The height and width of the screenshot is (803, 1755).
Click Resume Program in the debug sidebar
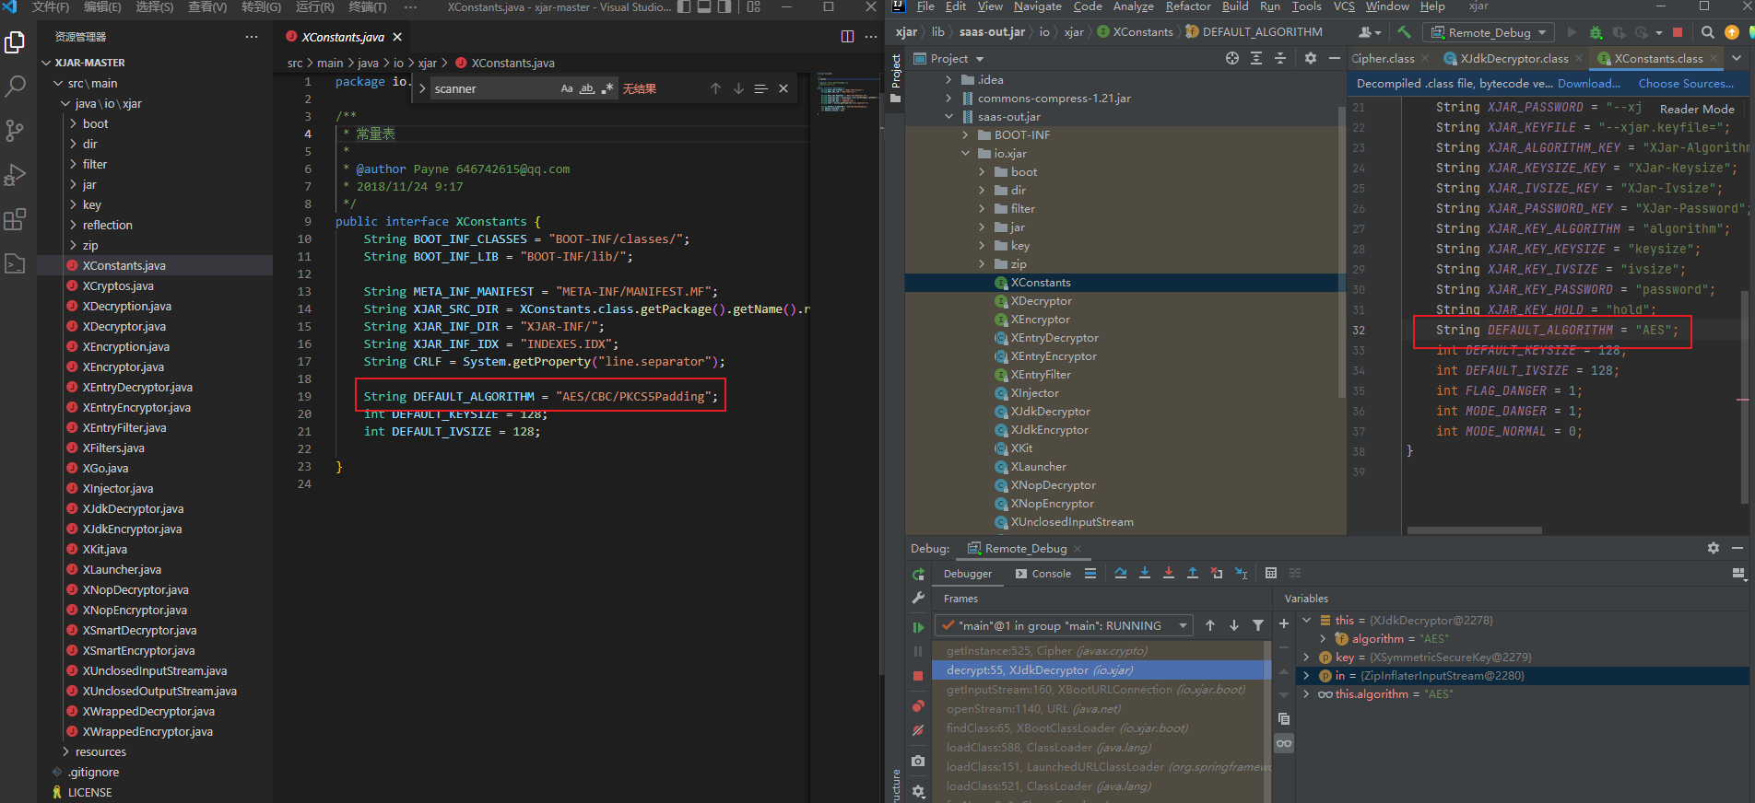[x=918, y=627]
